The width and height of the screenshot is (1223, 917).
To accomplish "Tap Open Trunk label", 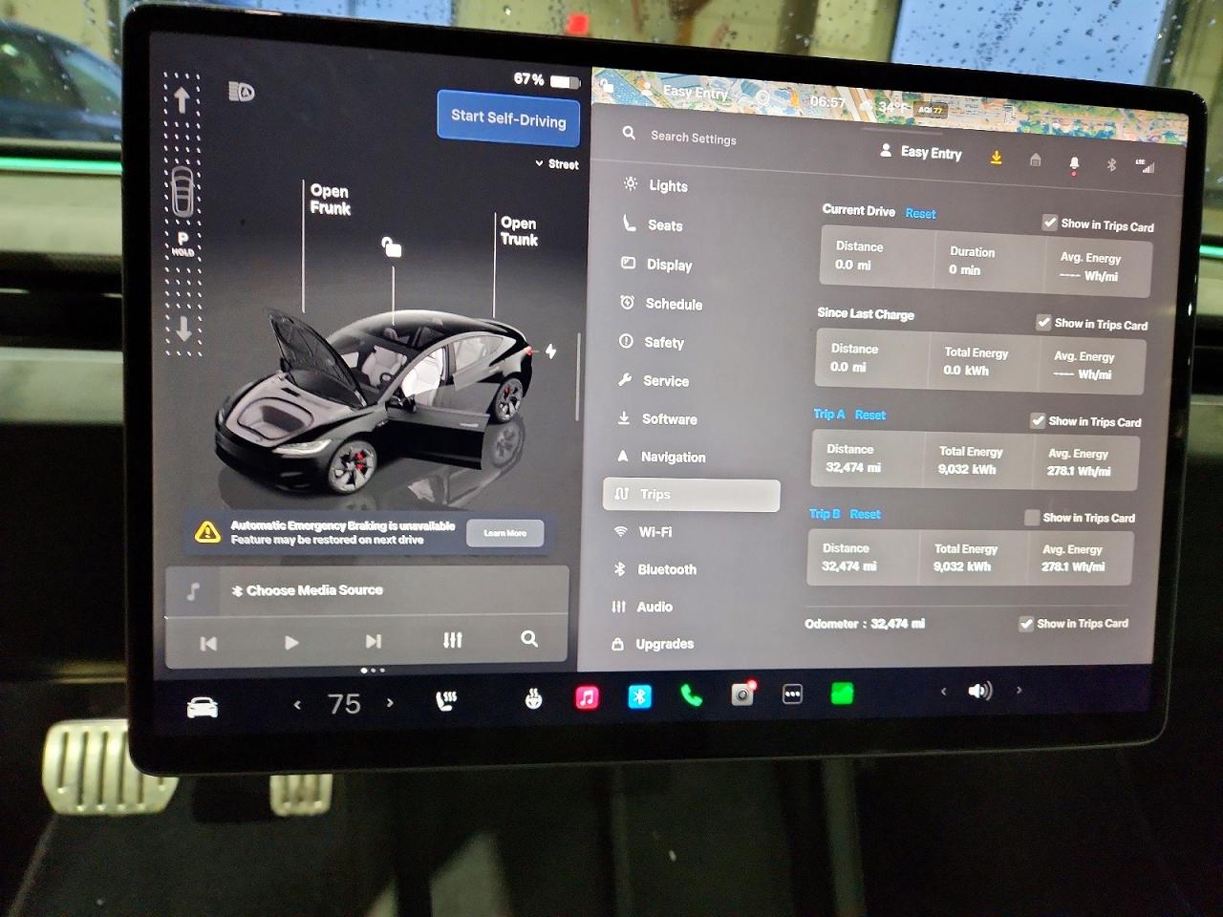I will pyautogui.click(x=519, y=231).
